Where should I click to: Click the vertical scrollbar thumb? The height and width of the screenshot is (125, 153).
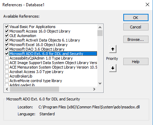point(100,33)
